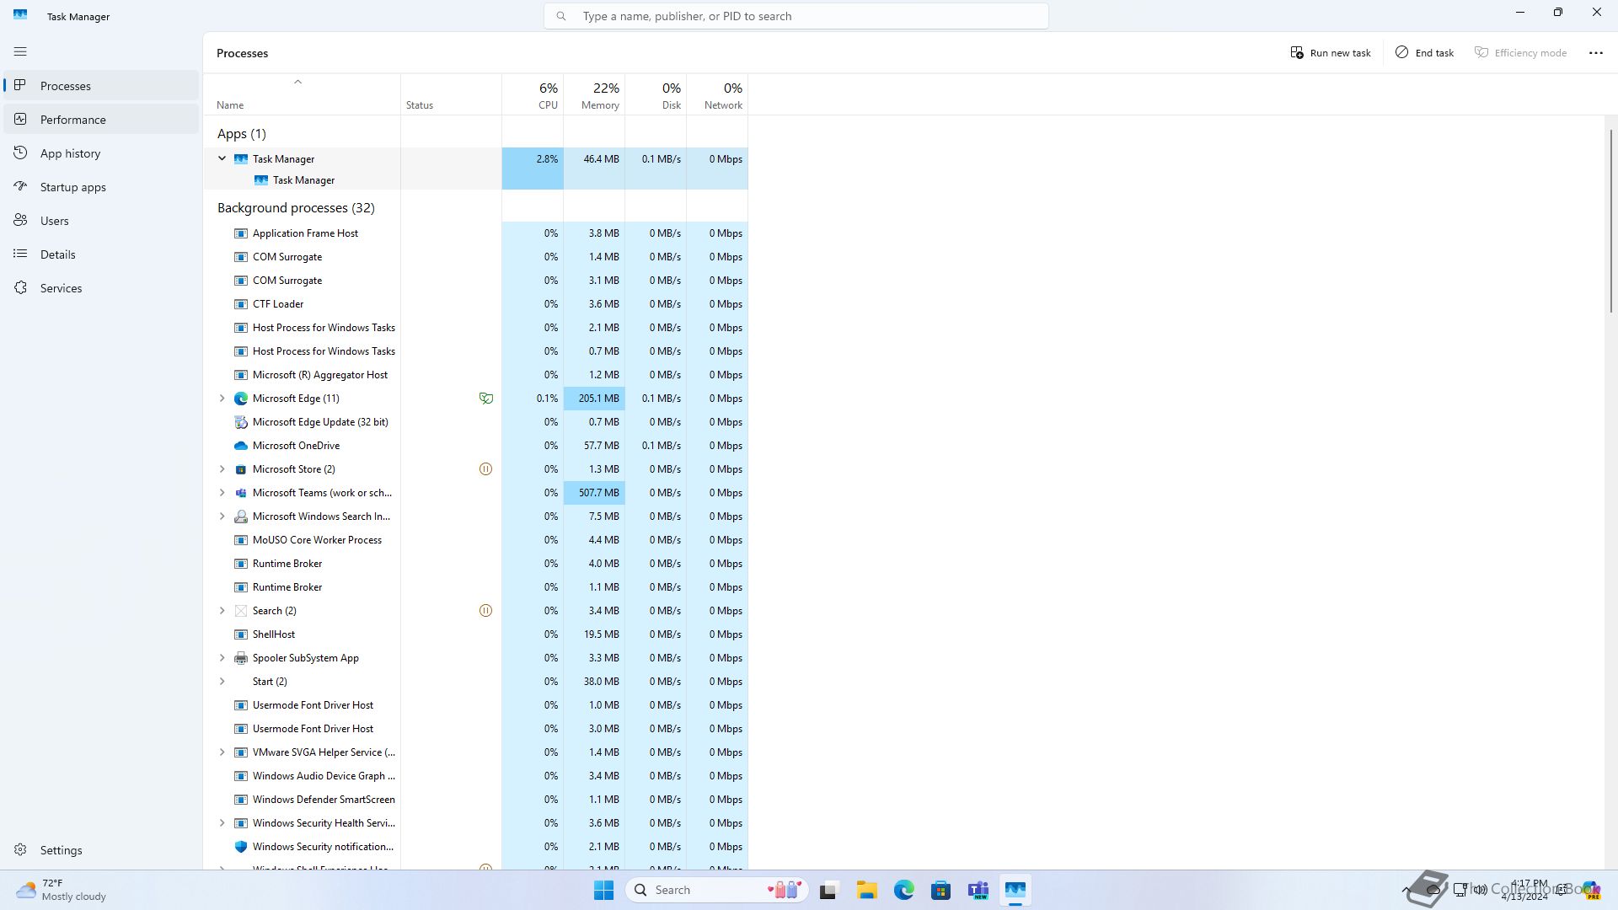Screen dimensions: 1618x910
Task: Open File Explorer from taskbar
Action: [x=866, y=890]
